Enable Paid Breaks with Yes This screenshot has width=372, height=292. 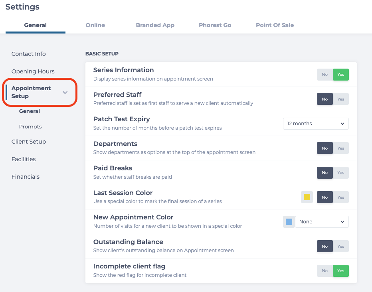(341, 173)
